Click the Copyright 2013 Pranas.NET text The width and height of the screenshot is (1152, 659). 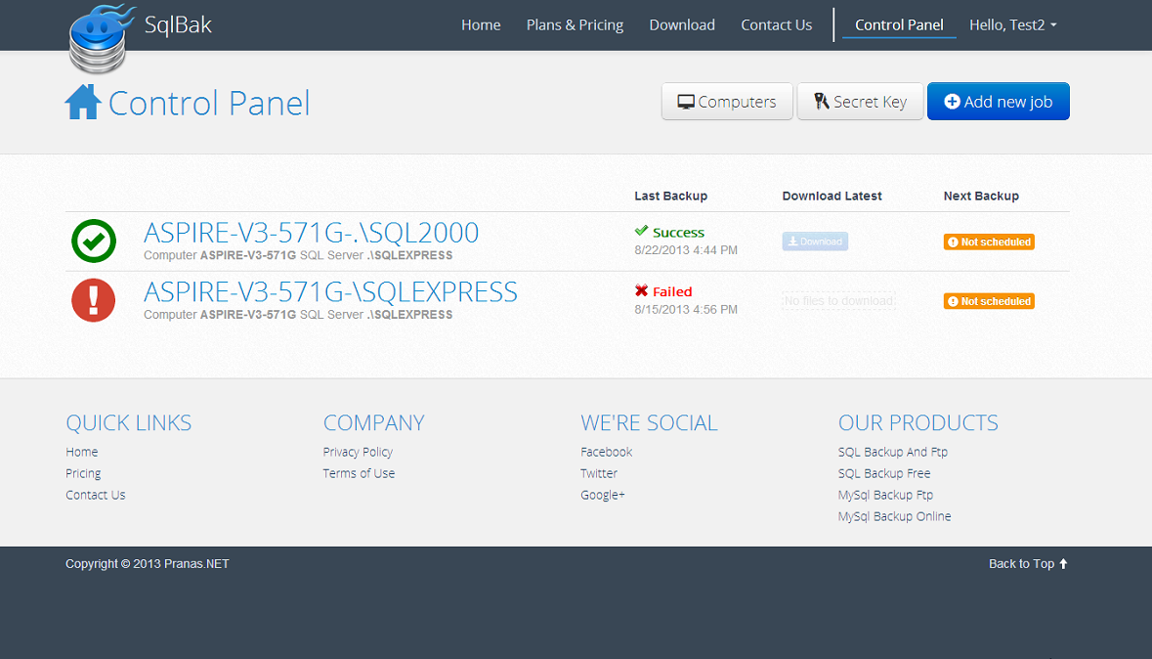(x=147, y=563)
